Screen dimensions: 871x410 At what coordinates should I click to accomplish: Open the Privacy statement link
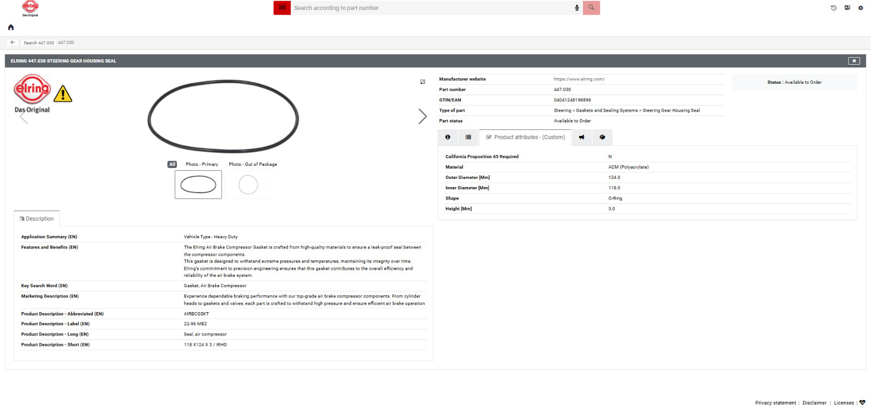pyautogui.click(x=775, y=403)
